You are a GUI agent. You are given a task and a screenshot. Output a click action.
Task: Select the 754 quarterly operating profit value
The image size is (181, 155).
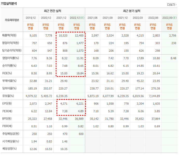pos(142,43)
